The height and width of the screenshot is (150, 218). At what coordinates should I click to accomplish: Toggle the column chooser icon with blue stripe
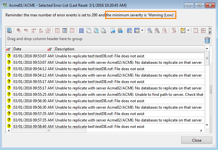click(x=65, y=30)
